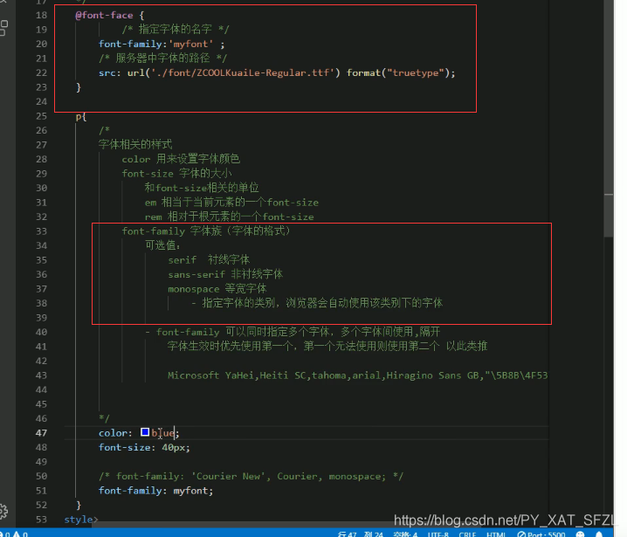Click the url path './font/ZCOOLKuaiLe-Regular.tff'

pos(242,72)
